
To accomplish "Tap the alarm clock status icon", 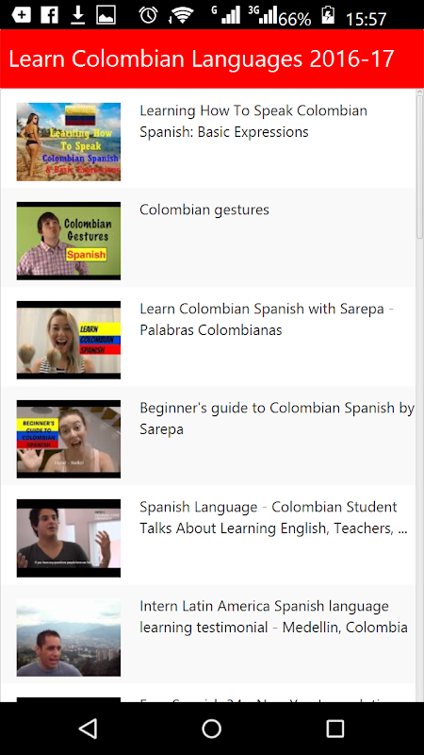I will (149, 15).
